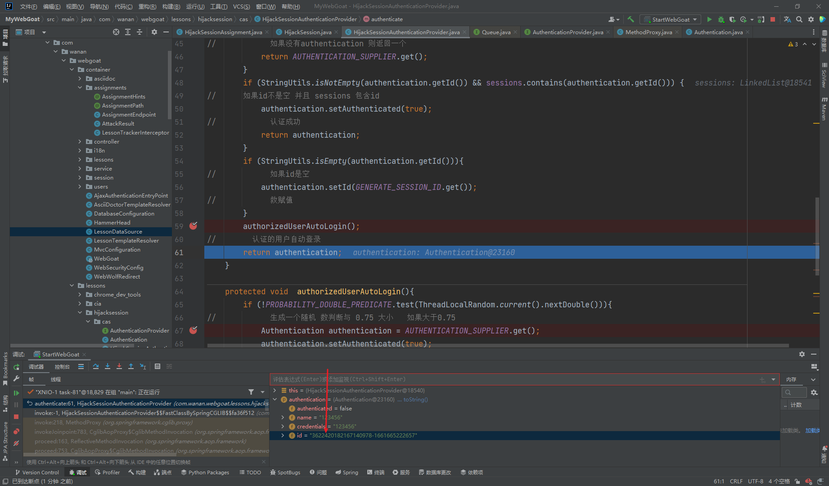Open the SpotBugs tool window
Screen dimensions: 829x486
285,472
